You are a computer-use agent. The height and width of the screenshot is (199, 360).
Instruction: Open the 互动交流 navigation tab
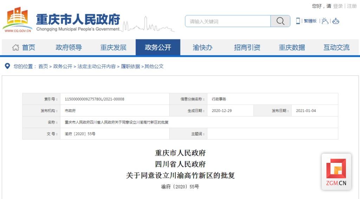(x=336, y=47)
